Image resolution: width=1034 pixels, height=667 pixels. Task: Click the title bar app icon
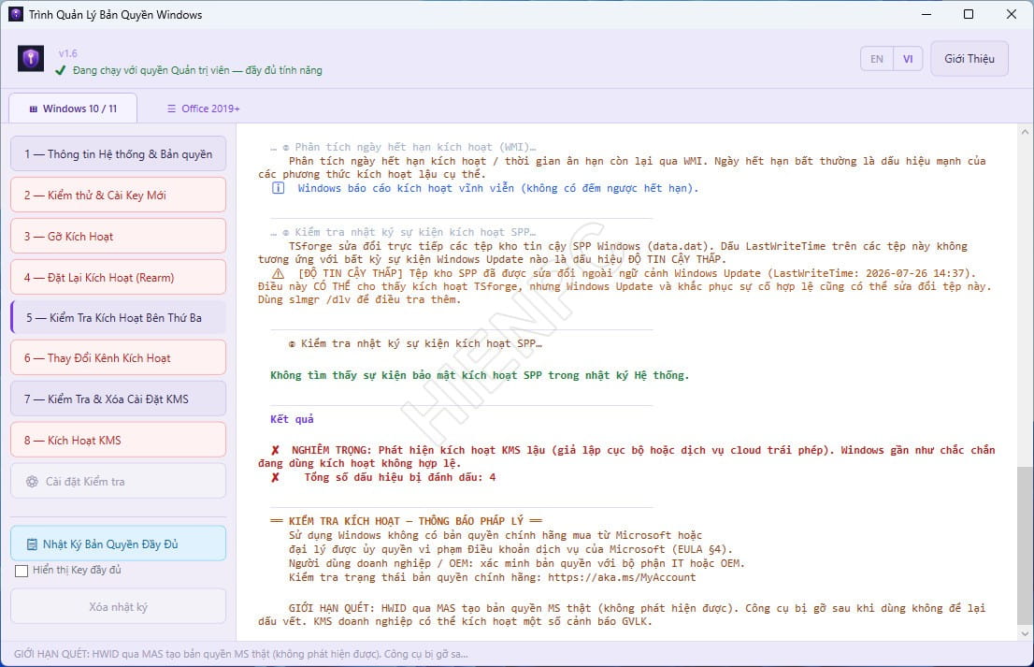(x=16, y=14)
